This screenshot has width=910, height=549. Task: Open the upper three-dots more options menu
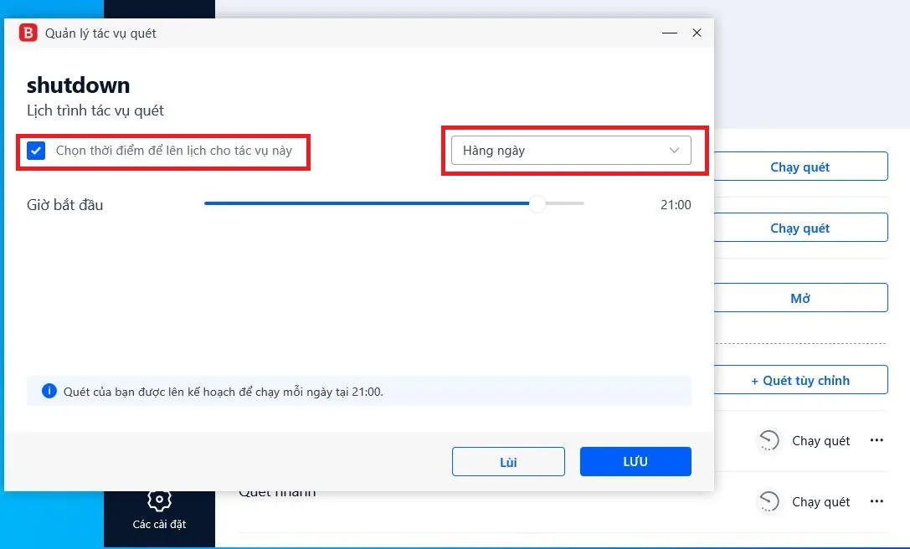[877, 440]
